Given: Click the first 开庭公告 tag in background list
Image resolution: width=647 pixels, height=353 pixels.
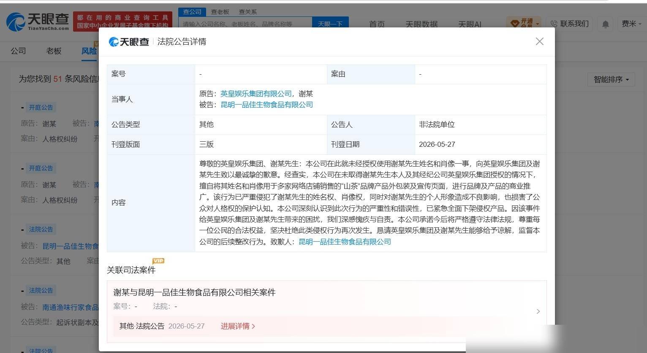Looking at the screenshot, I should click(x=41, y=107).
